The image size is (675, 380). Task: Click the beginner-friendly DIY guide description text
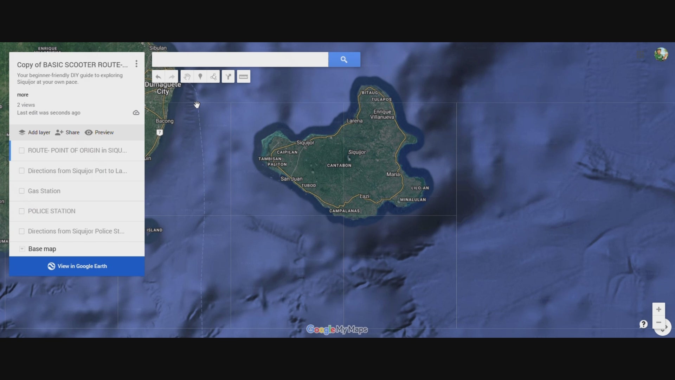pos(70,78)
